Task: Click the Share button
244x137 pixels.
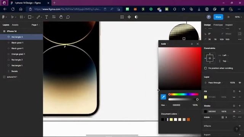Action: (218, 17)
